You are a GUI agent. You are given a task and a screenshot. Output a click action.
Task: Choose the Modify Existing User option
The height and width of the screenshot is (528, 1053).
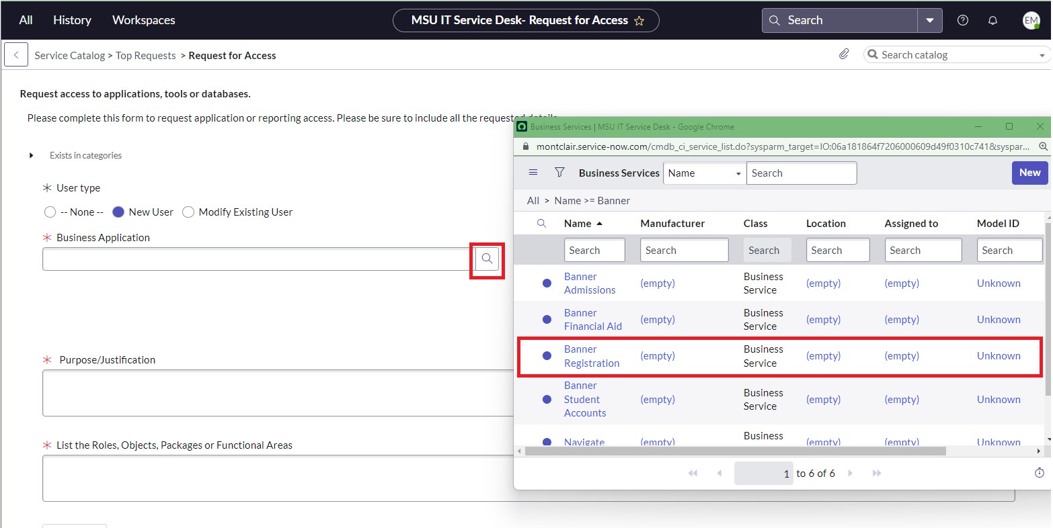tap(188, 212)
